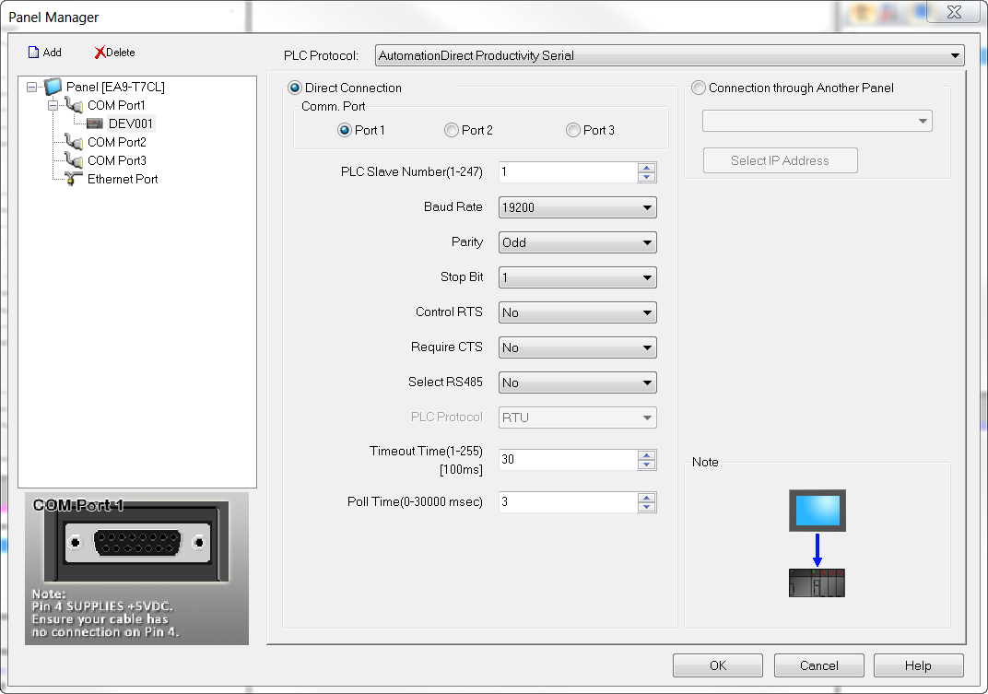This screenshot has height=694, width=988.
Task: Open the Help dialog
Action: pos(918,665)
